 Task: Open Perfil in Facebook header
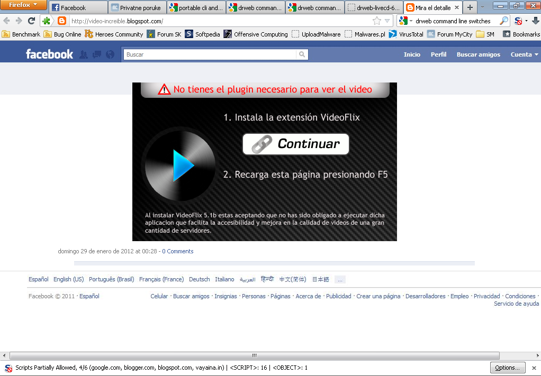(438, 54)
